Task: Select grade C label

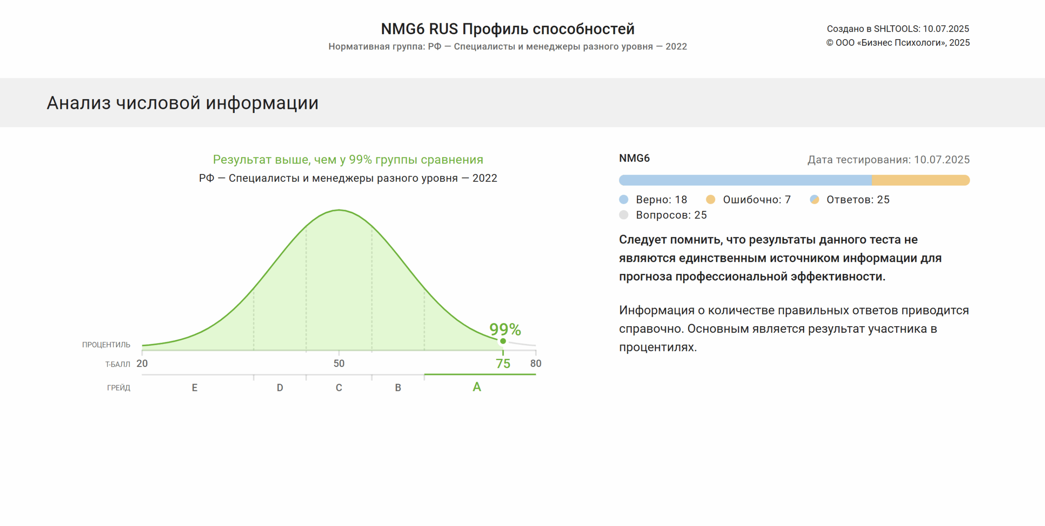Action: point(339,388)
